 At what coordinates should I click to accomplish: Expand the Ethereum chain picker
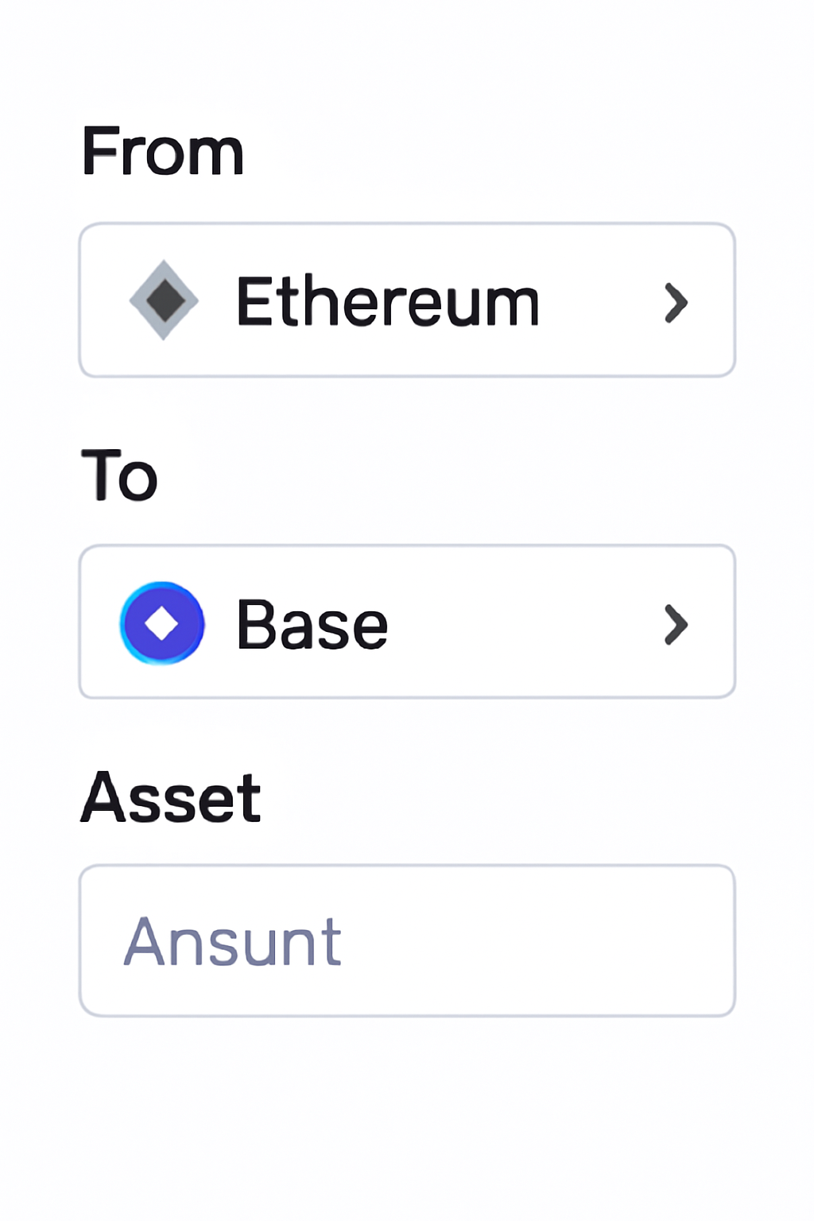[x=408, y=300]
